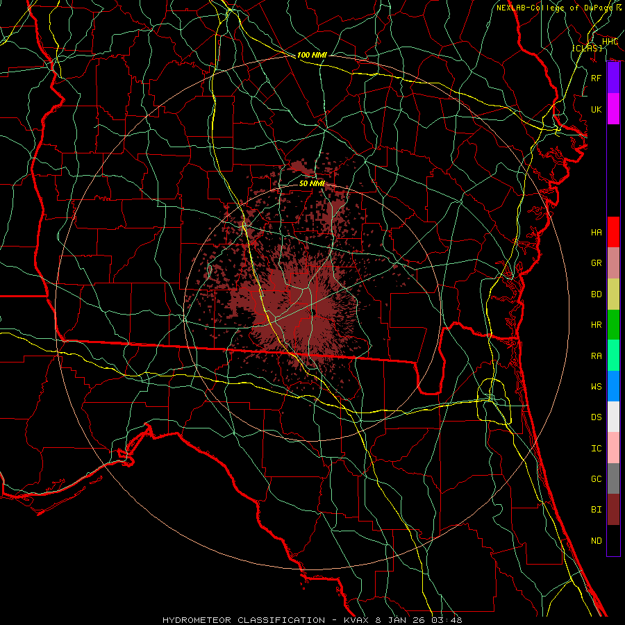Screen dimensions: 625x625
Task: Click the RA legend label
Action: pyautogui.click(x=596, y=356)
